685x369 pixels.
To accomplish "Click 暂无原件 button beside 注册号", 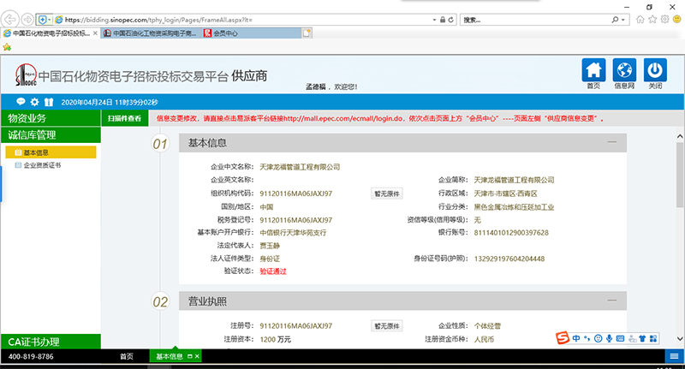I will click(387, 326).
